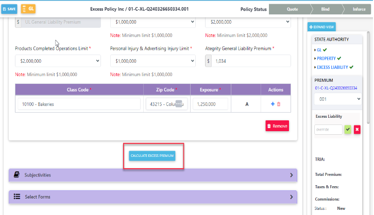
Task: Click Ategrity General Liability Premium field
Action: (251, 61)
